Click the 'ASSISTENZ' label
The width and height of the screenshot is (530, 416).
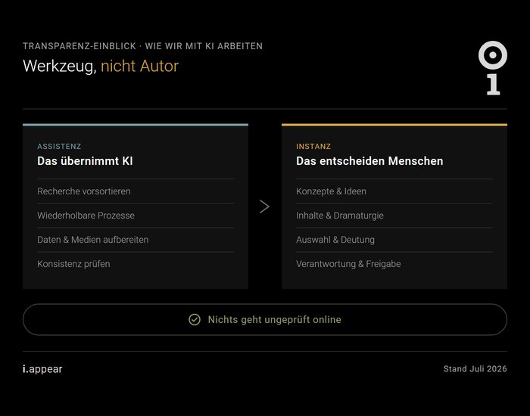click(x=59, y=146)
